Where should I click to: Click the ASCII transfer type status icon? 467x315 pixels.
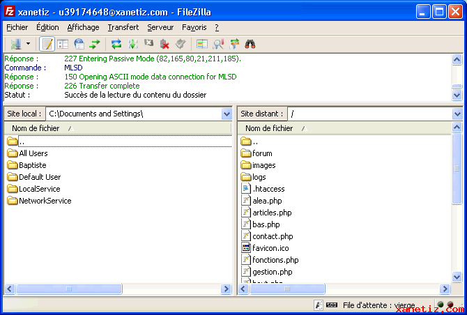click(319, 305)
